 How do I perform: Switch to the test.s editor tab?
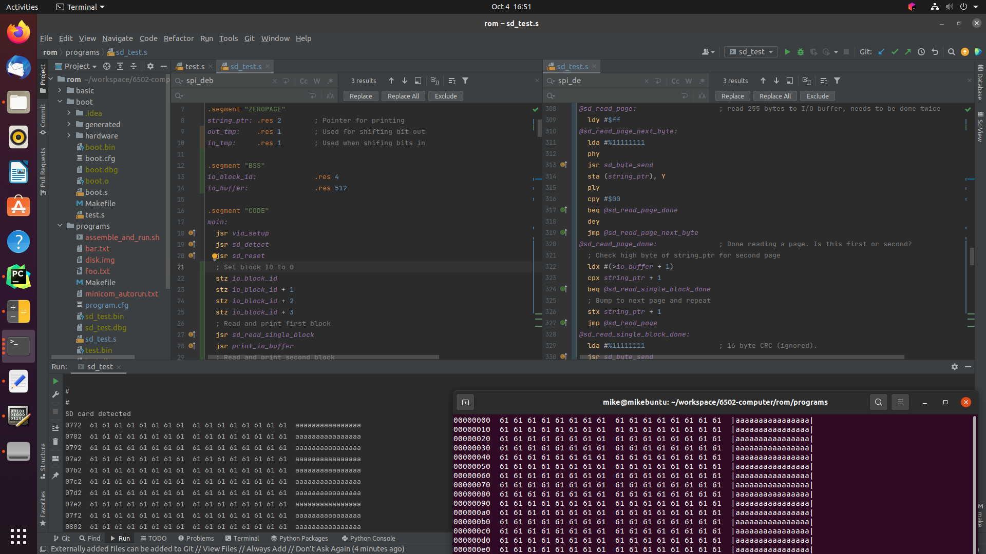click(194, 67)
